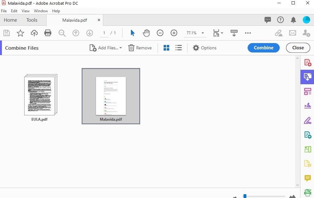Viewport: 314px width, 198px height.
Task: Adjust the thumbnail size slider handle
Action: pyautogui.click(x=245, y=196)
